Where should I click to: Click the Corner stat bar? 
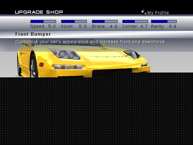click(x=135, y=21)
